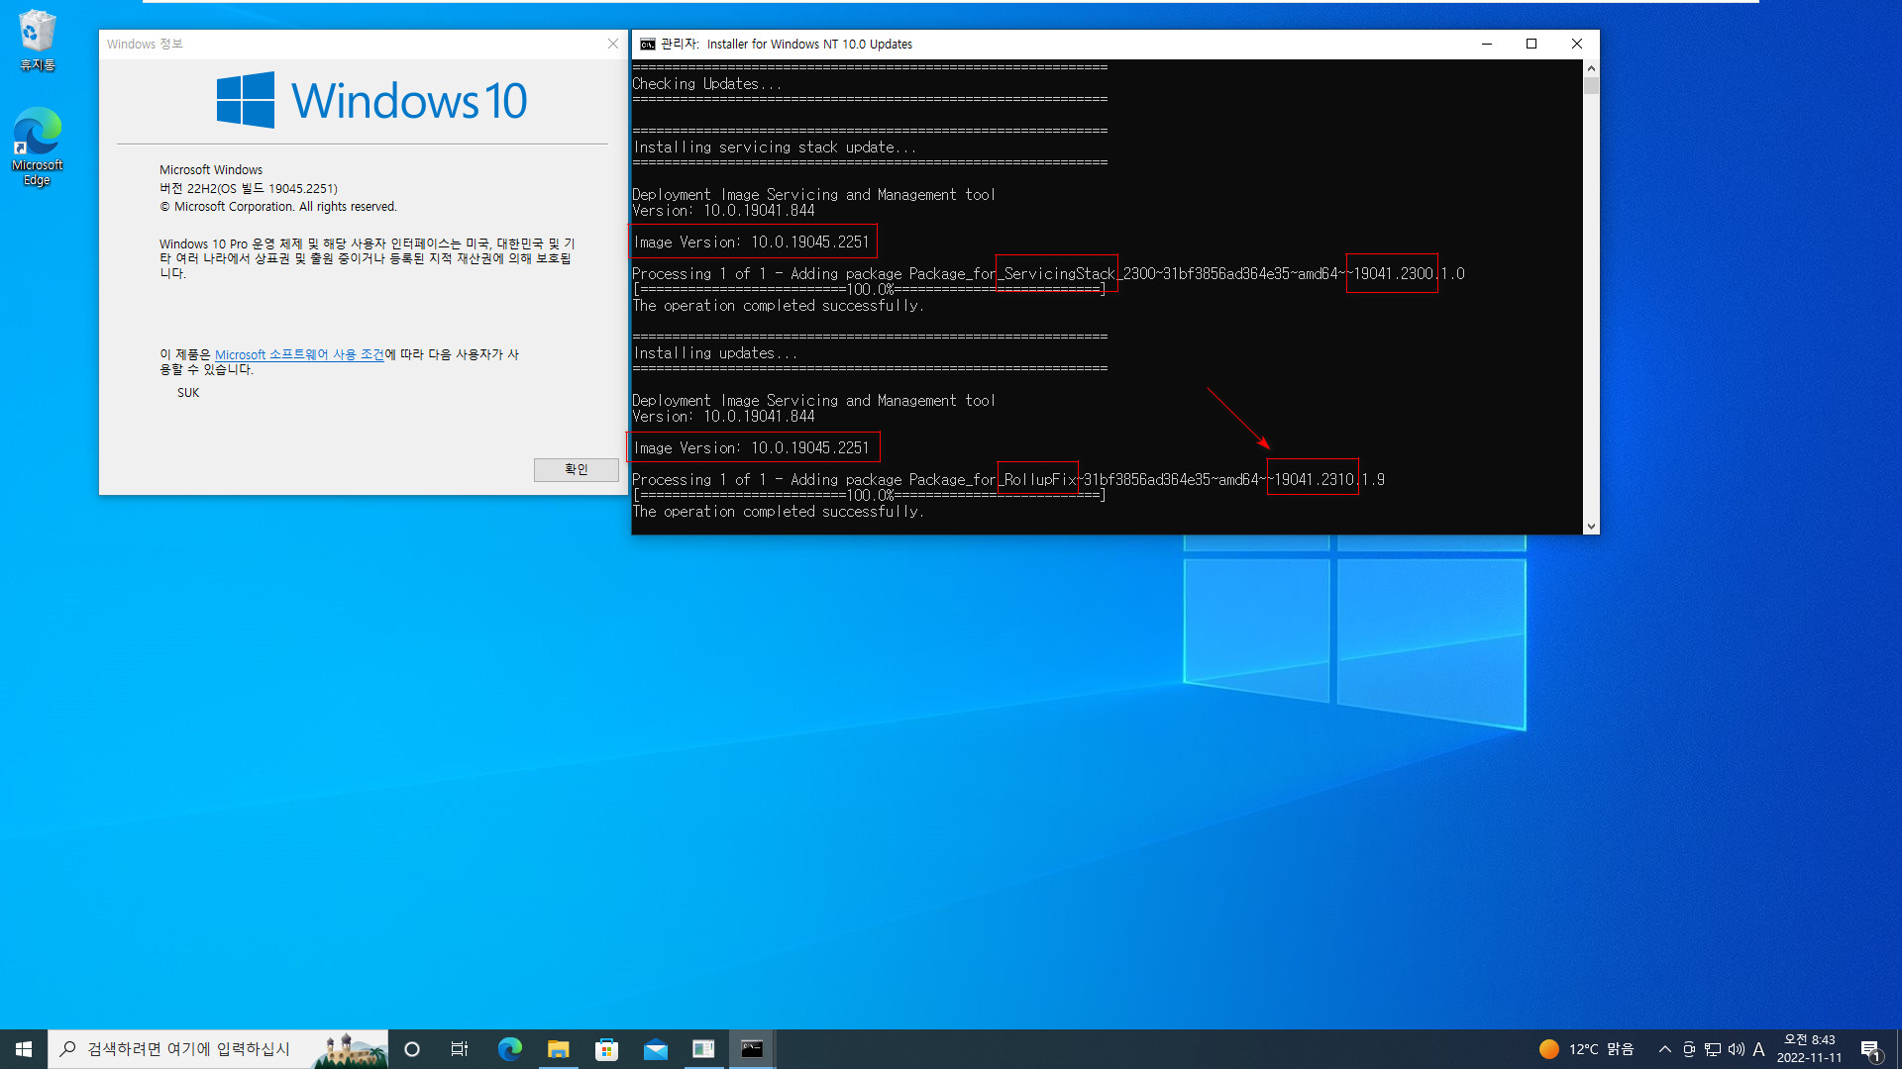Screen dimensions: 1902x1069
Task: Switch to the command prompt taskbar button
Action: (752, 1049)
